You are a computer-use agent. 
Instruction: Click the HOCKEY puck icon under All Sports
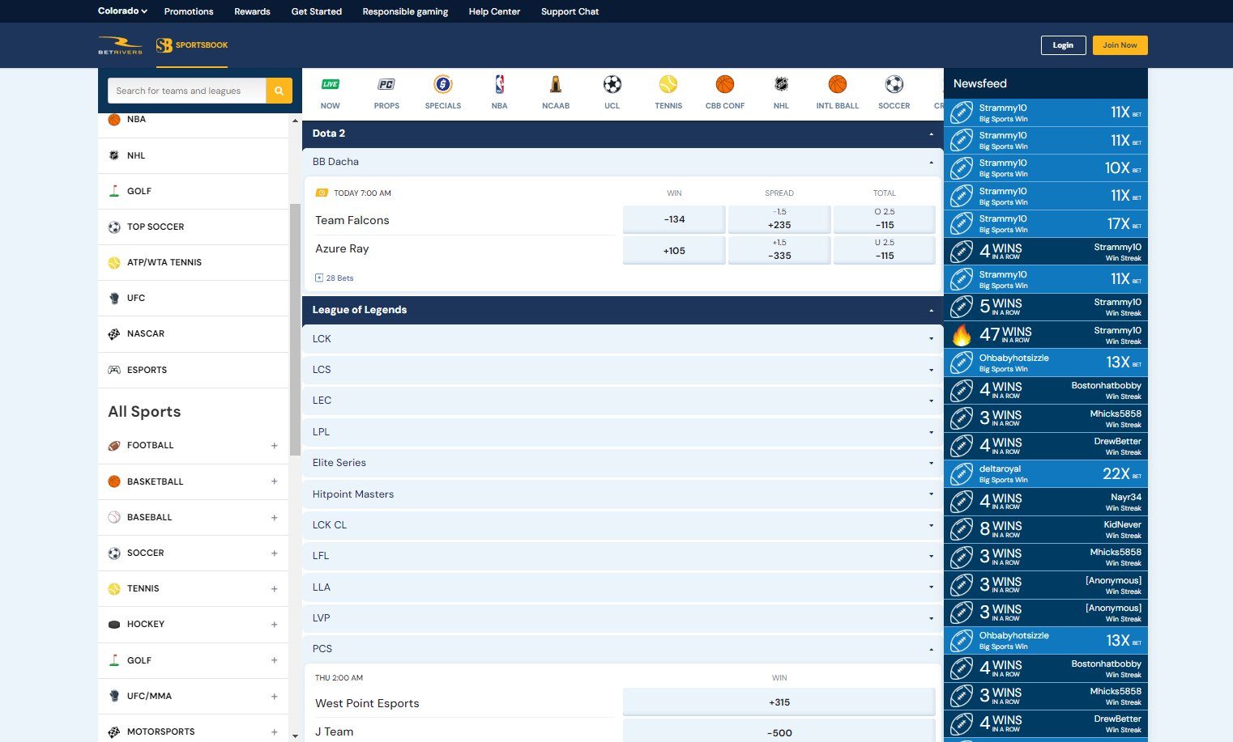(114, 625)
